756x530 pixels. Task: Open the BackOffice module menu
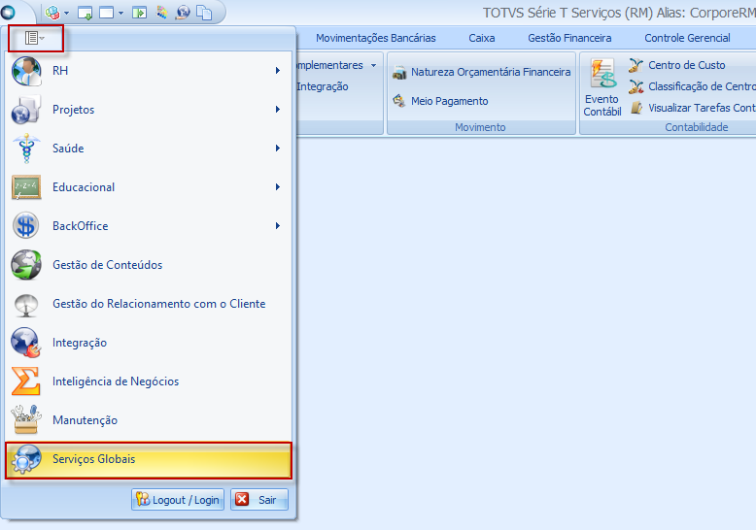148,226
